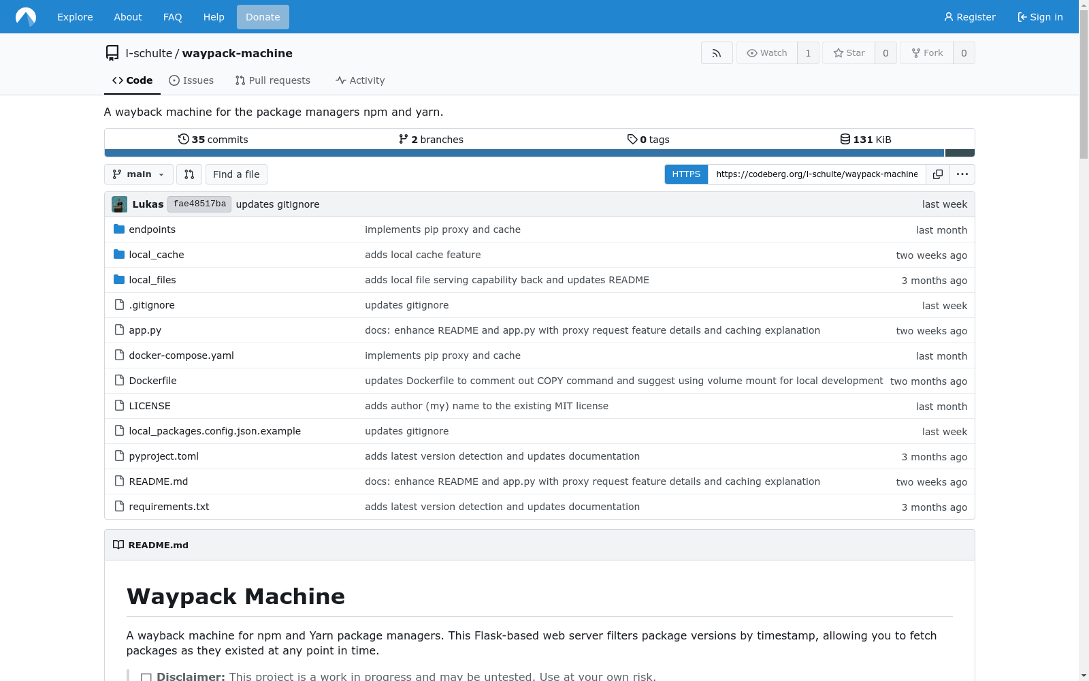
Task: Click the .gitignore file icon
Action: [x=119, y=305]
